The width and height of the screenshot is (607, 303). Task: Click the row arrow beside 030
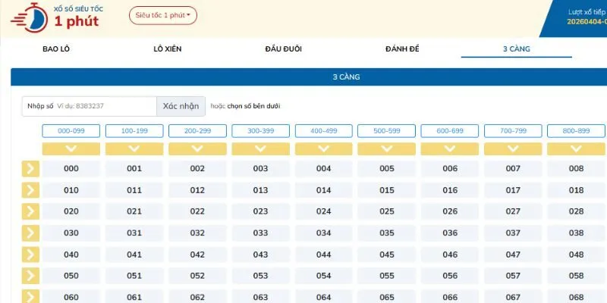(30, 233)
